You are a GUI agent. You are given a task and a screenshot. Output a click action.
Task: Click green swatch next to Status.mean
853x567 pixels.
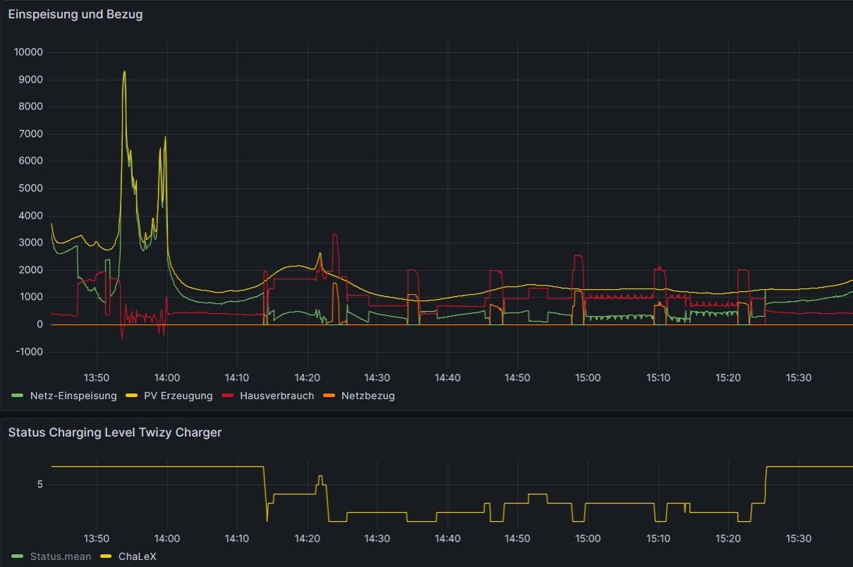(18, 556)
